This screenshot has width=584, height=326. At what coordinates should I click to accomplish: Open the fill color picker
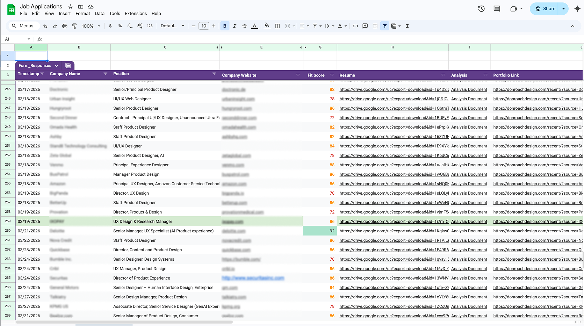pos(267,26)
